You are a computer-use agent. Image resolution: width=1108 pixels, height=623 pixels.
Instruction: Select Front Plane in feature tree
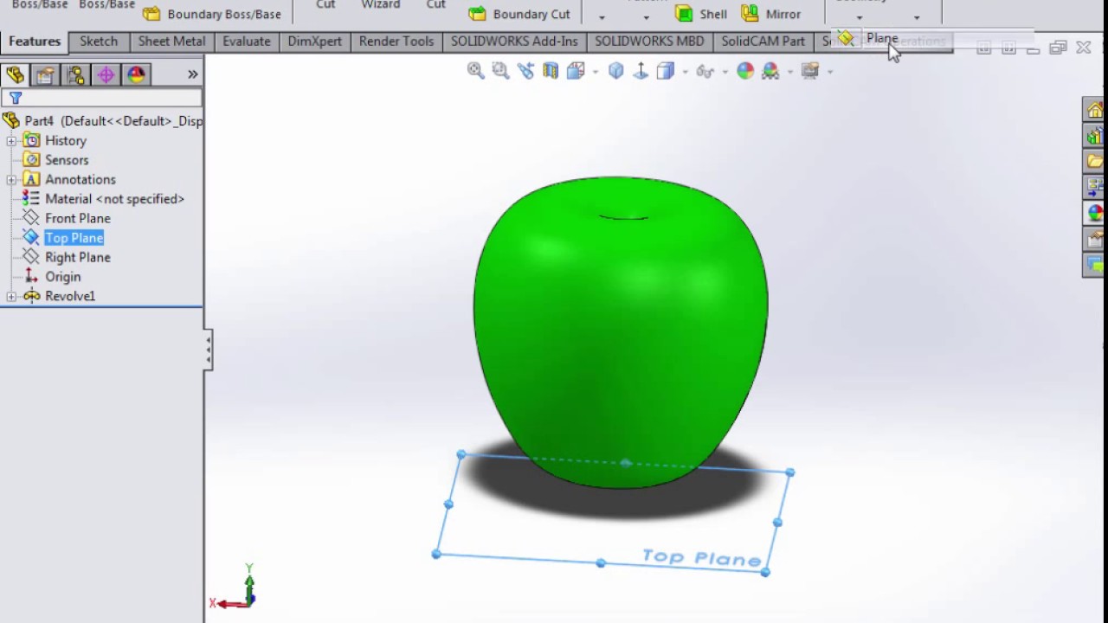coord(78,218)
